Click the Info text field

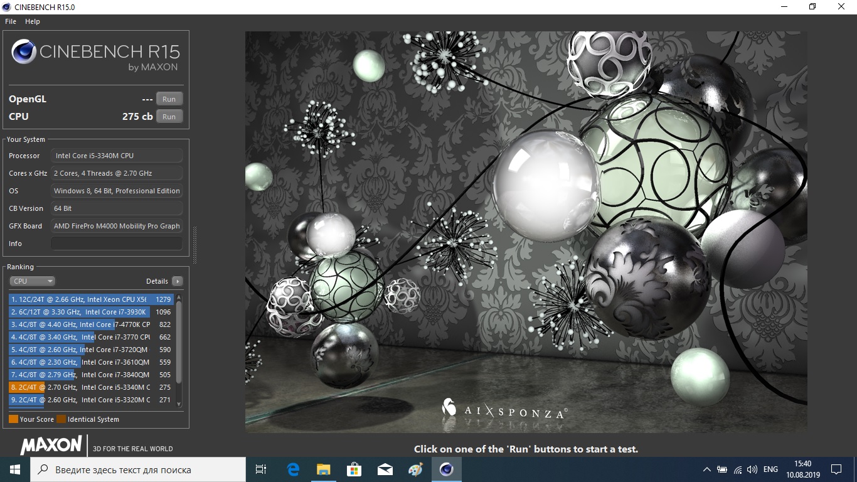(117, 244)
